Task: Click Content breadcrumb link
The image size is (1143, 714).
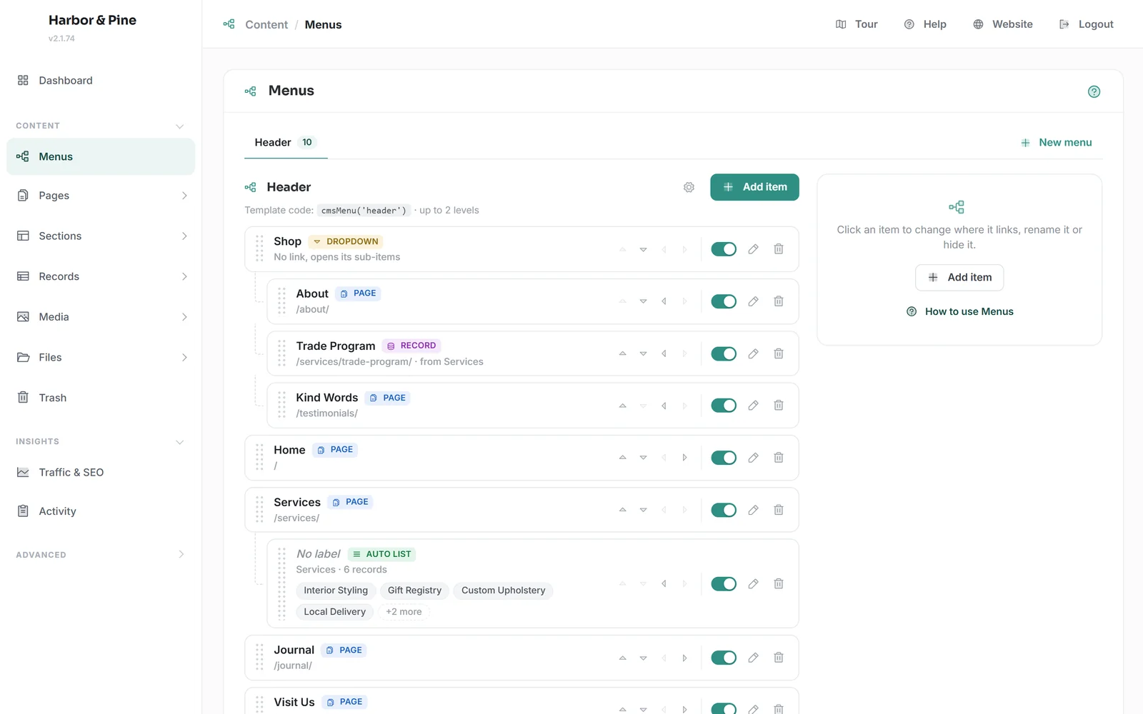Action: pyautogui.click(x=266, y=24)
